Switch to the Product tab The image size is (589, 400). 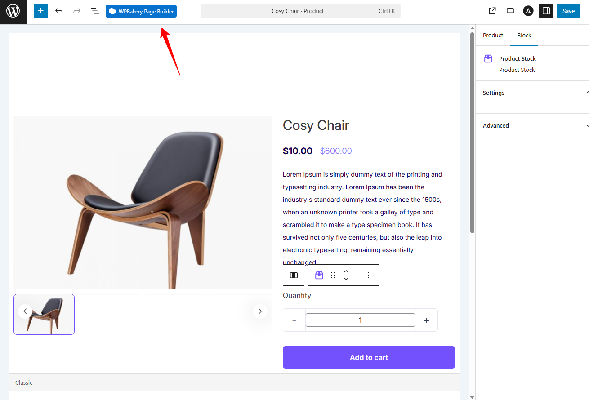tap(493, 35)
